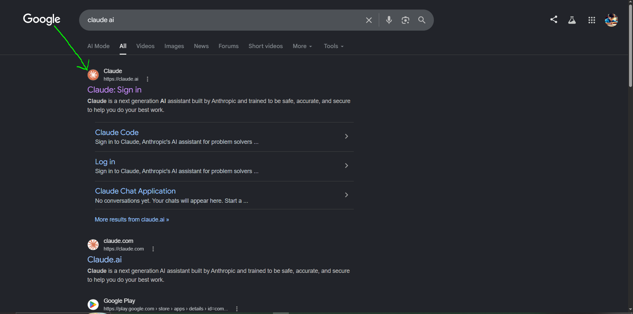This screenshot has width=633, height=314.
Task: Expand the More search filters dropdown
Action: coord(302,46)
